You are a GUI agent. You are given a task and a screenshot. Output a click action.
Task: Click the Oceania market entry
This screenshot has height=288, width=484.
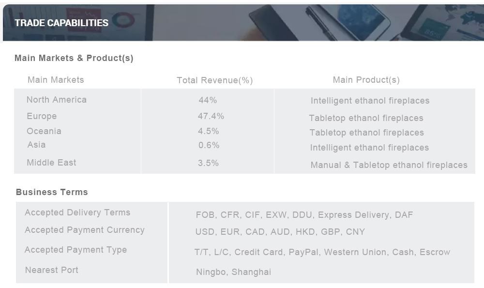click(x=44, y=131)
